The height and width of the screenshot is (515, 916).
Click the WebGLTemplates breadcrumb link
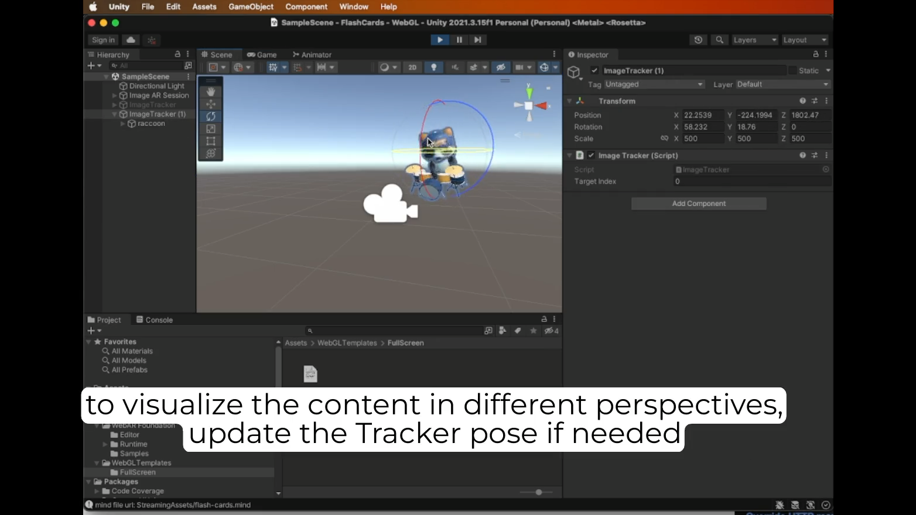[x=347, y=343]
